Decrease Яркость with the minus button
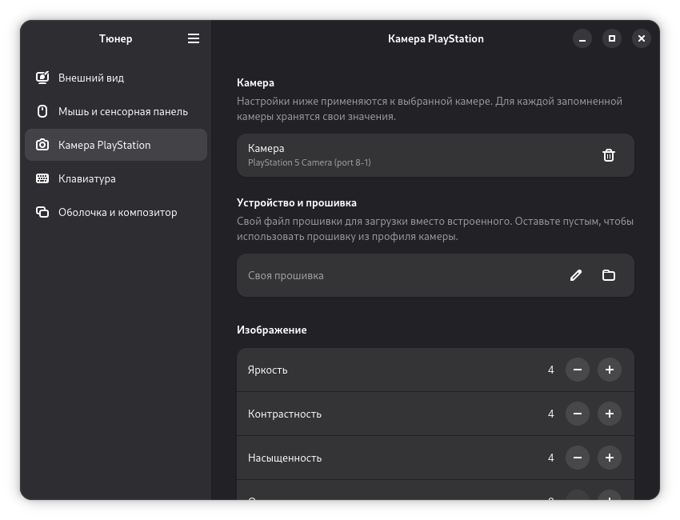This screenshot has height=520, width=680. 578,370
